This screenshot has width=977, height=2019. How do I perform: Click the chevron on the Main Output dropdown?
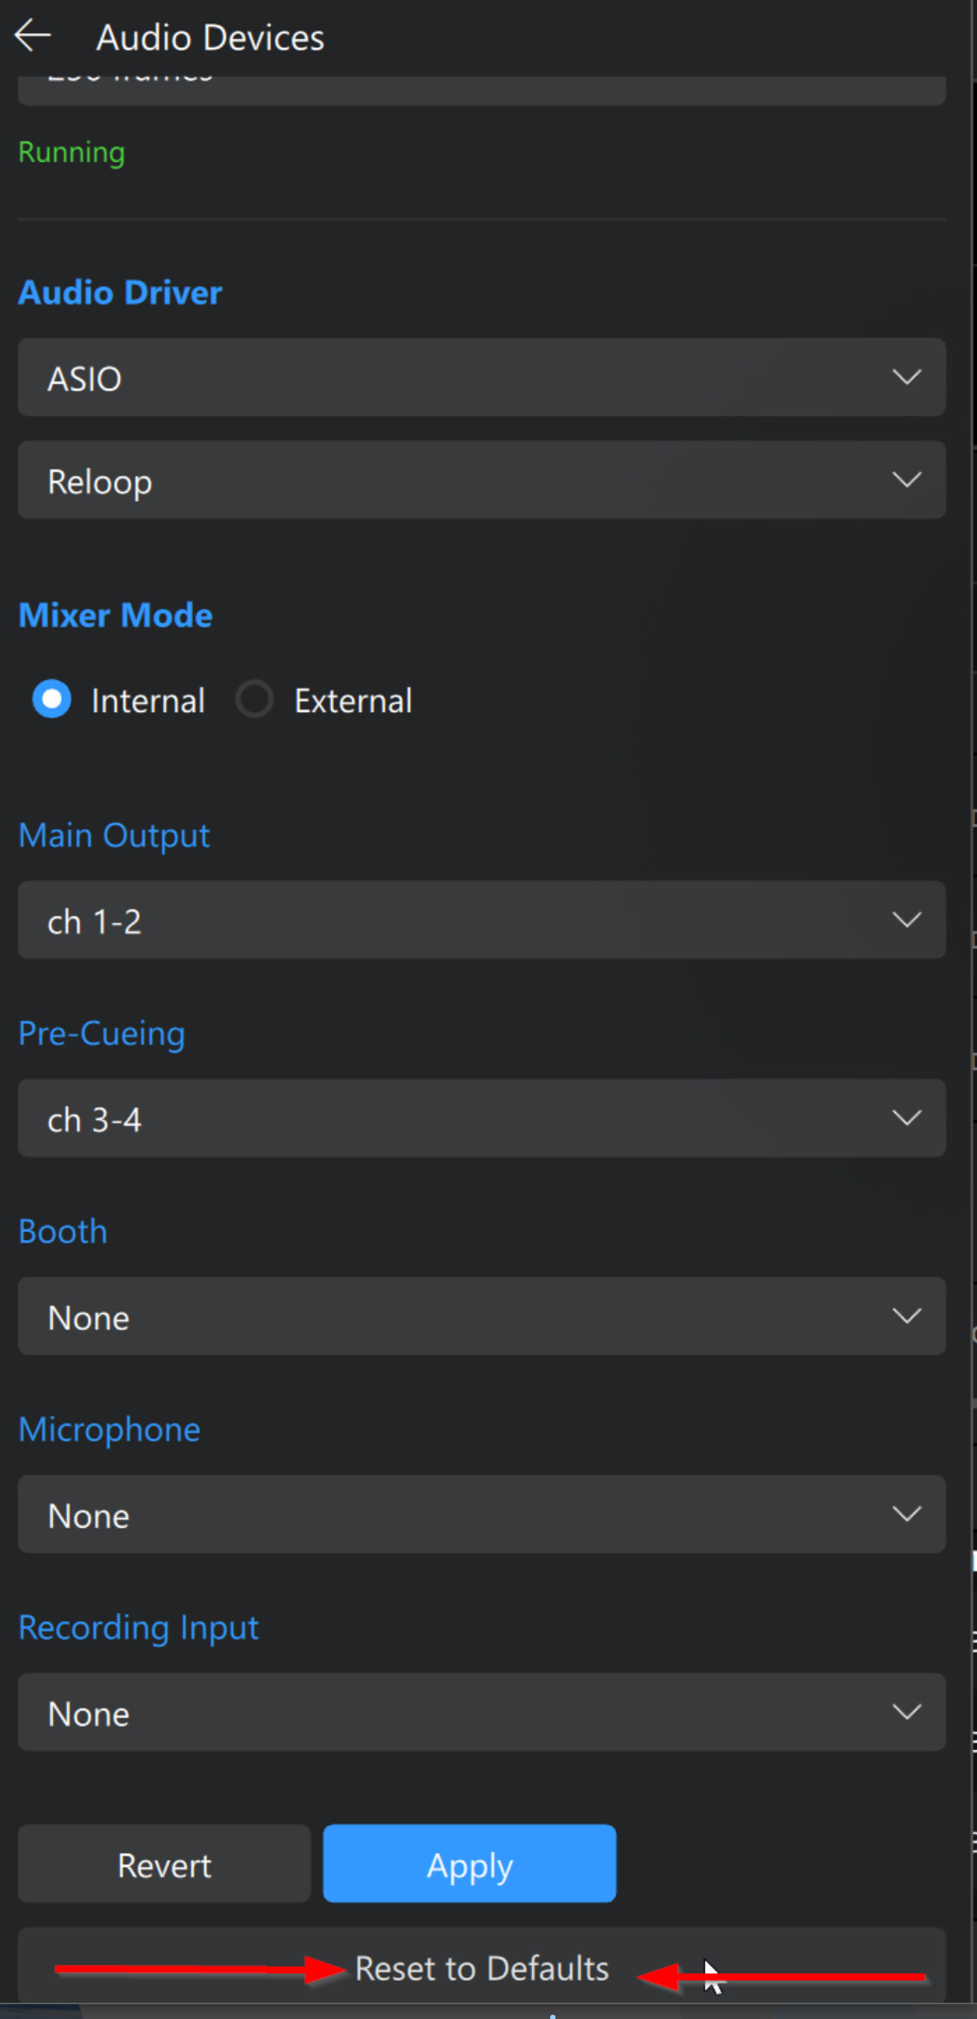907,920
